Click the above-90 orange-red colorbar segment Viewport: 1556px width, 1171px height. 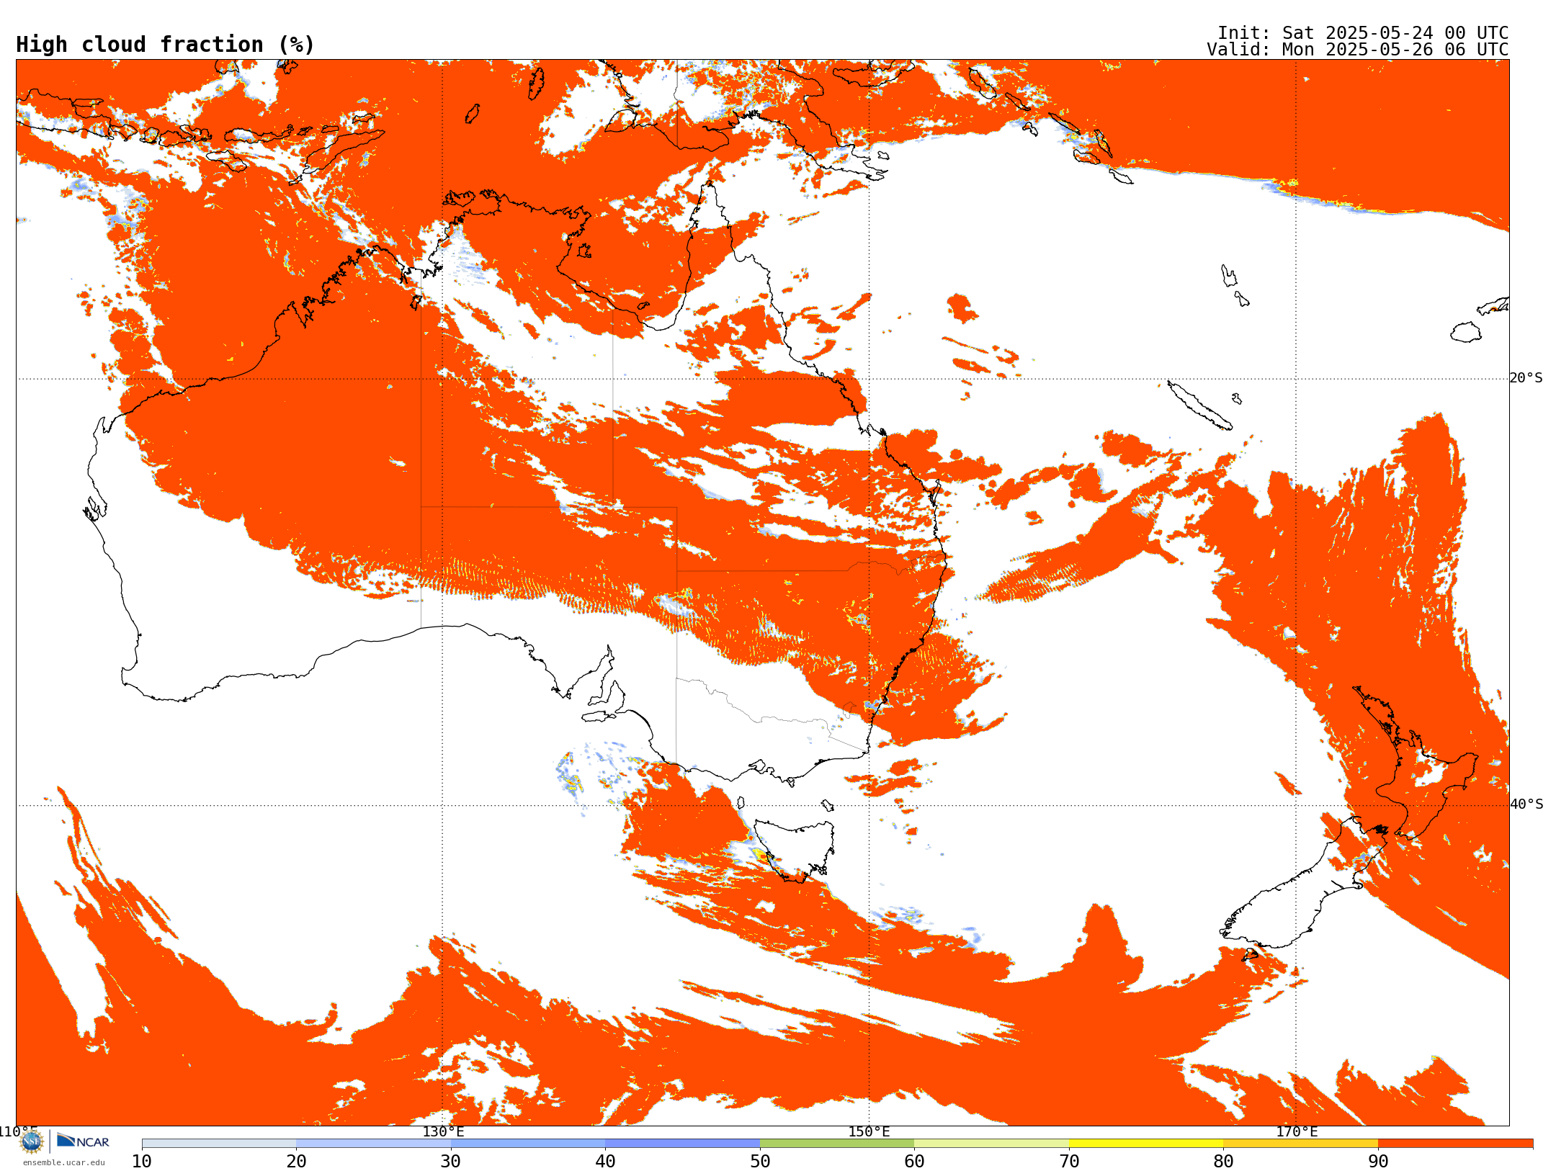tap(1455, 1144)
